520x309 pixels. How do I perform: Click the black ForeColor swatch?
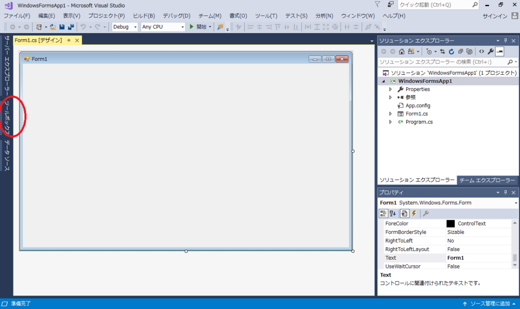pos(450,224)
